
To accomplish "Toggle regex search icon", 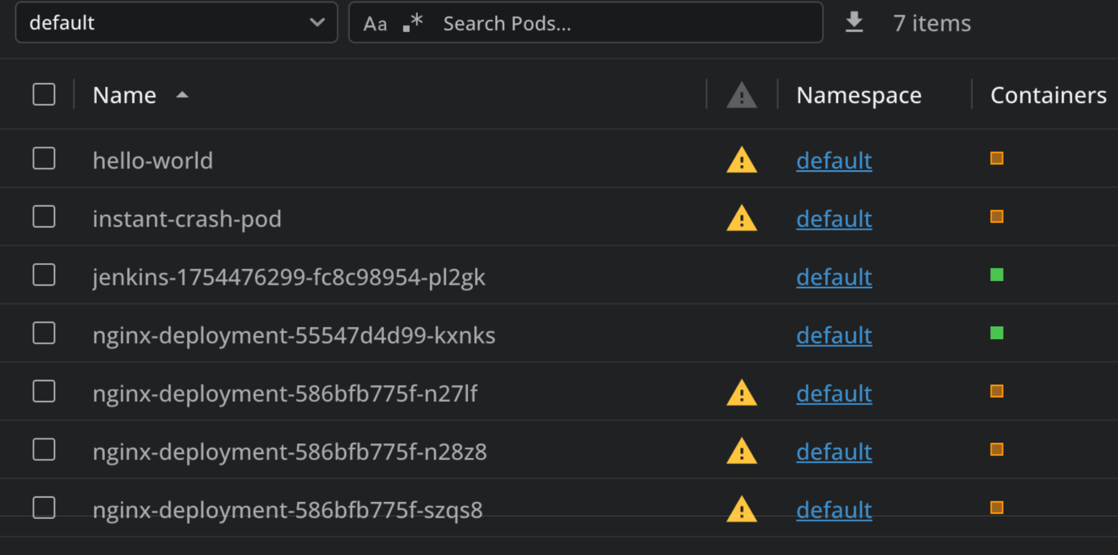I will (413, 23).
